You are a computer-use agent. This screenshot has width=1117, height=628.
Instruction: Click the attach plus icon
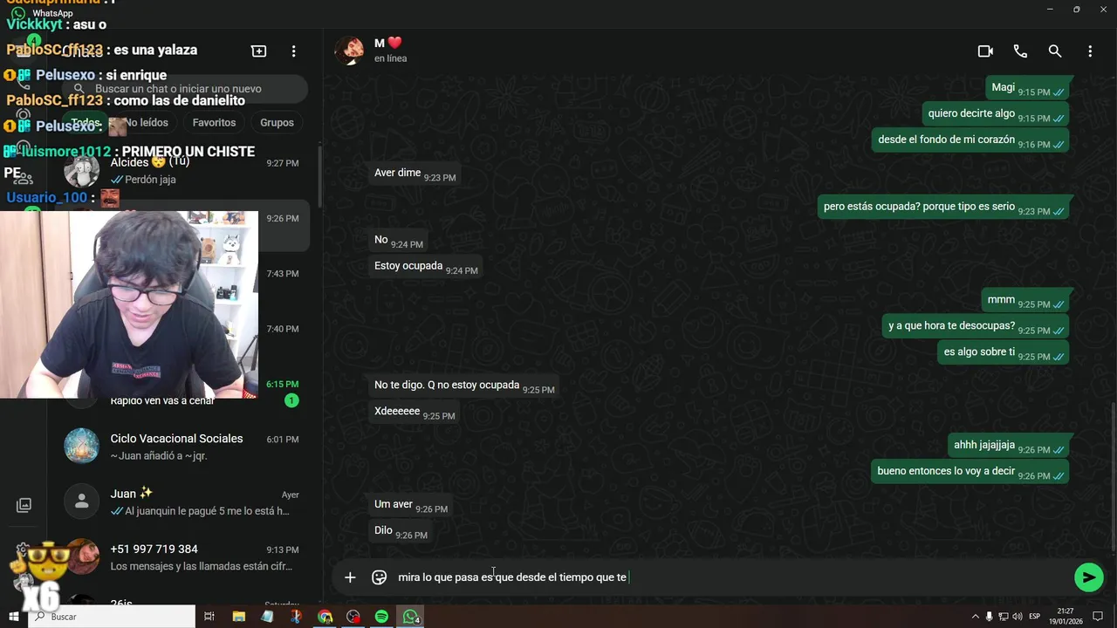pos(350,577)
